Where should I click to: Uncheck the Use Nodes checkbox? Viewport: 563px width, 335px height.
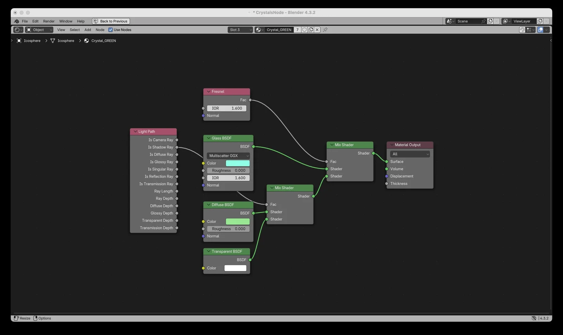[110, 30]
